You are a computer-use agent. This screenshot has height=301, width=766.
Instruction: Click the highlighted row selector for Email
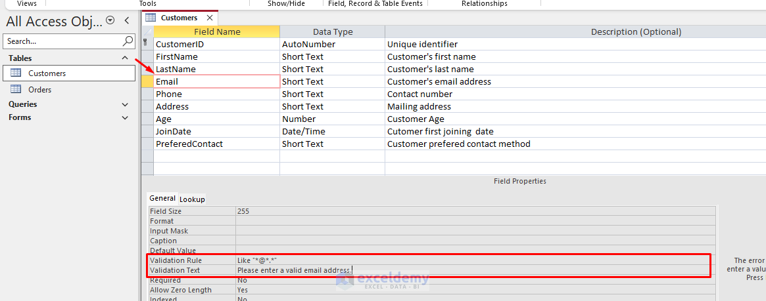tap(147, 81)
